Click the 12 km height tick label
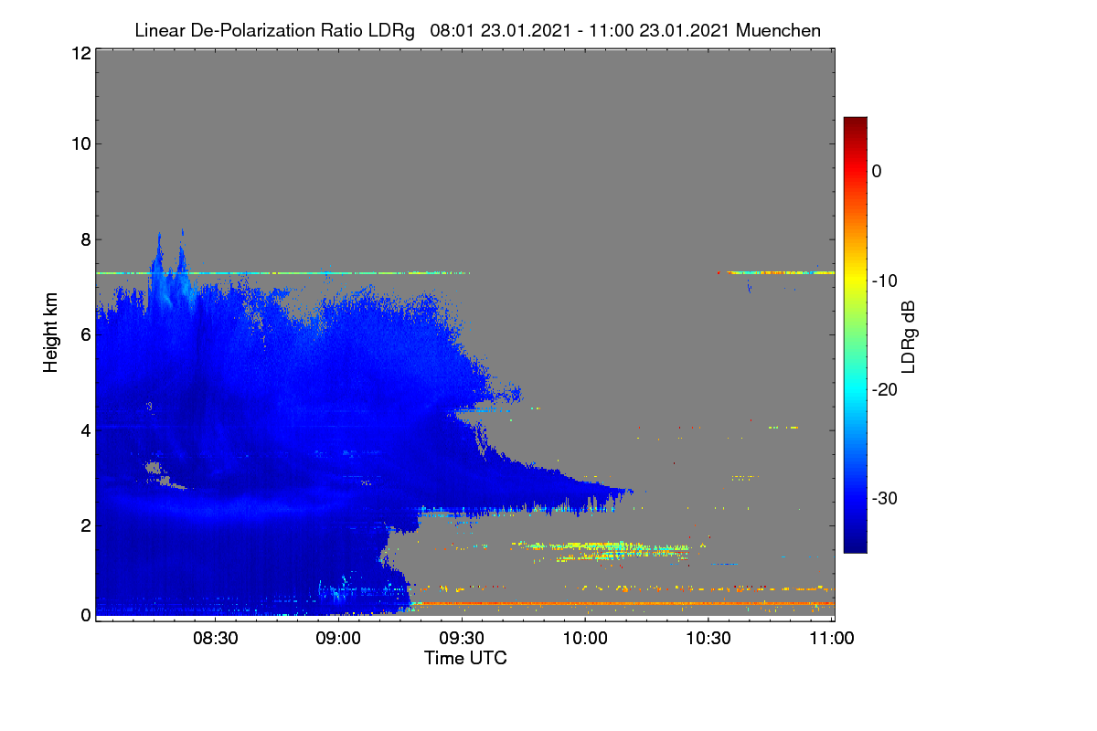The height and width of the screenshot is (731, 1097). [80, 53]
